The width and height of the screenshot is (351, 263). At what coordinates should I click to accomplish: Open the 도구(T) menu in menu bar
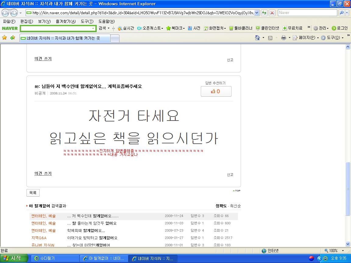(x=87, y=21)
